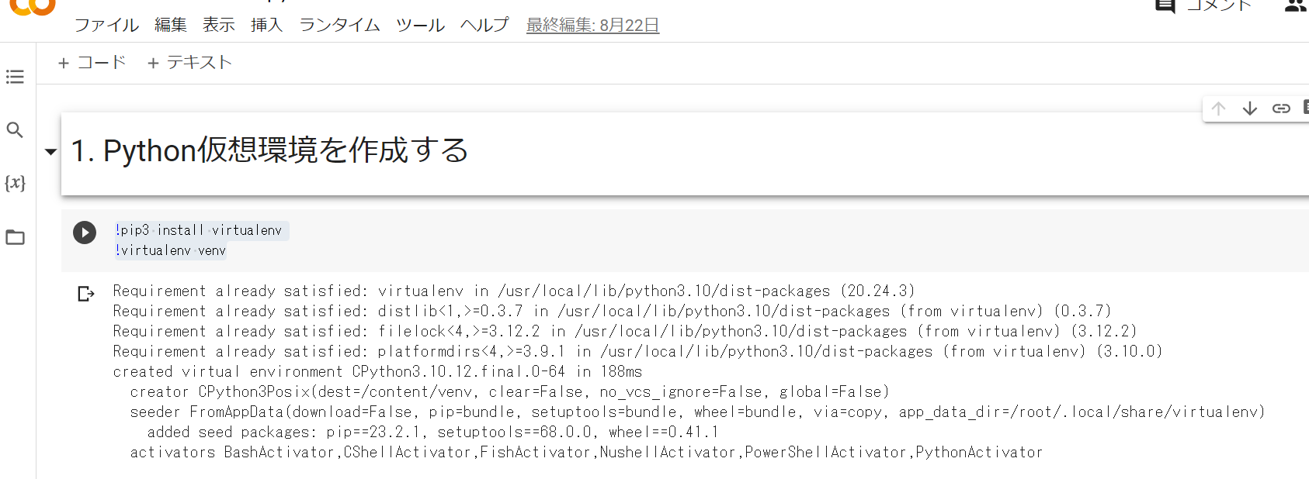Open the 編集 menu
Viewport: 1309px width, 479px height.
pyautogui.click(x=171, y=25)
